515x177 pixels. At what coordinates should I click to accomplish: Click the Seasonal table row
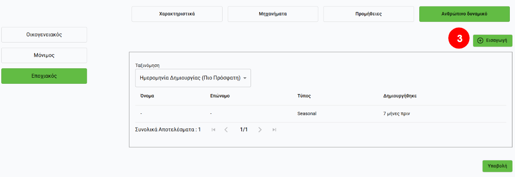click(320, 114)
